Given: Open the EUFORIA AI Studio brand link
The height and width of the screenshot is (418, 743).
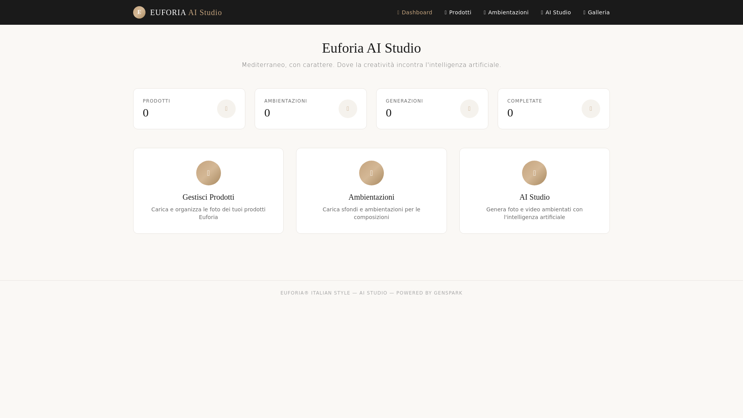Looking at the screenshot, I should 178,12.
